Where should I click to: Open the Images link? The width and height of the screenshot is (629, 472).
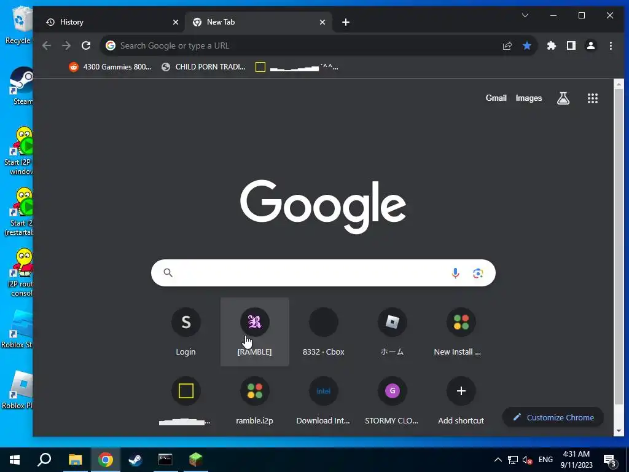click(x=529, y=98)
